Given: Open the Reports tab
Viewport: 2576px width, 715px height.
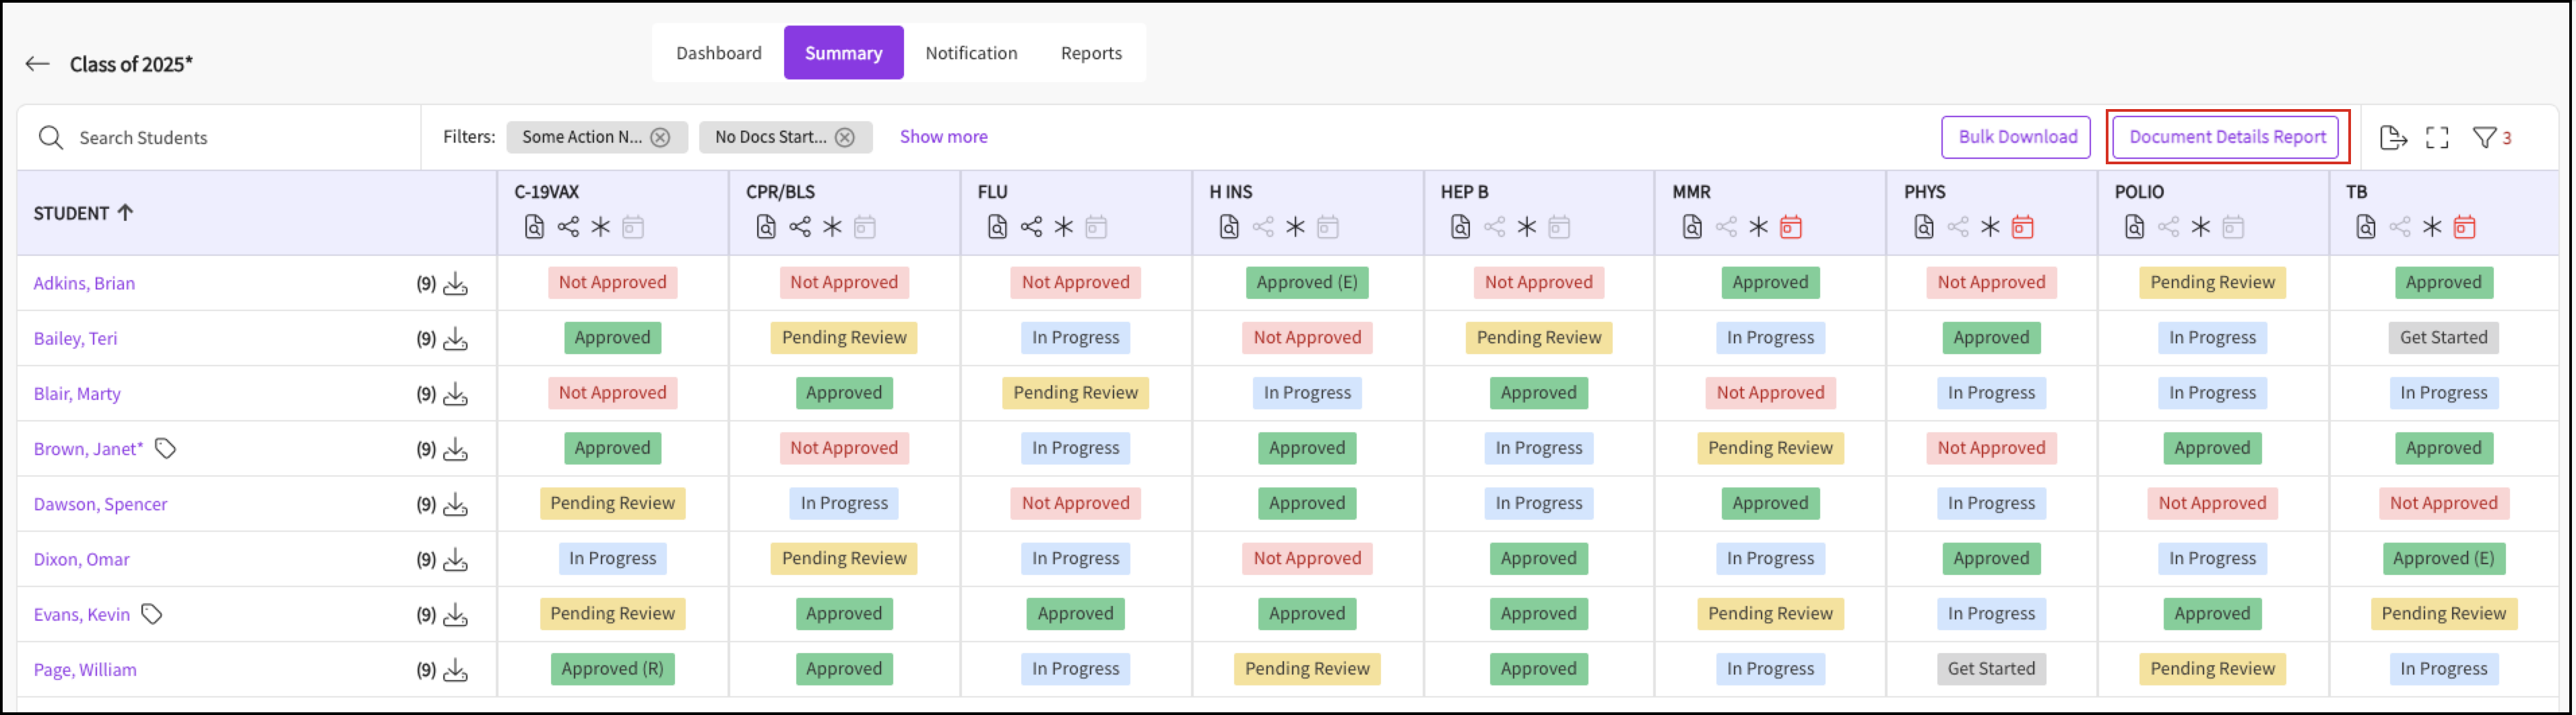Looking at the screenshot, I should coord(1091,53).
